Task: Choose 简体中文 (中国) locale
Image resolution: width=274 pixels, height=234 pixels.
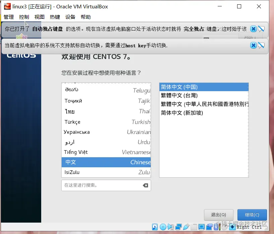Action: click(x=204, y=87)
